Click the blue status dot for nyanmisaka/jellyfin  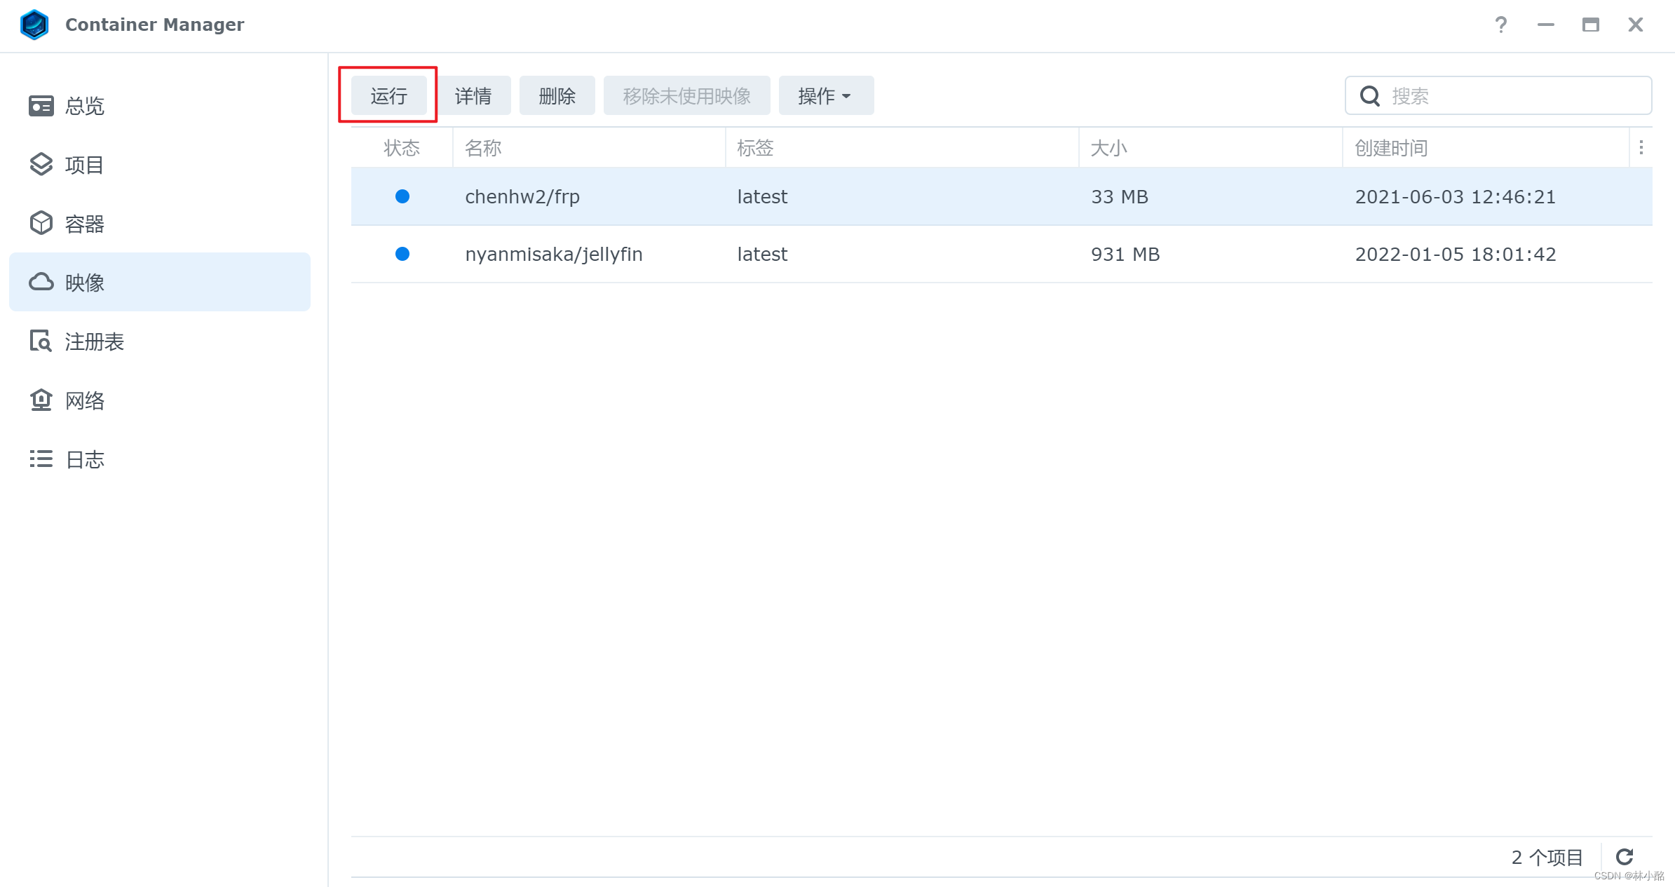[x=402, y=254]
